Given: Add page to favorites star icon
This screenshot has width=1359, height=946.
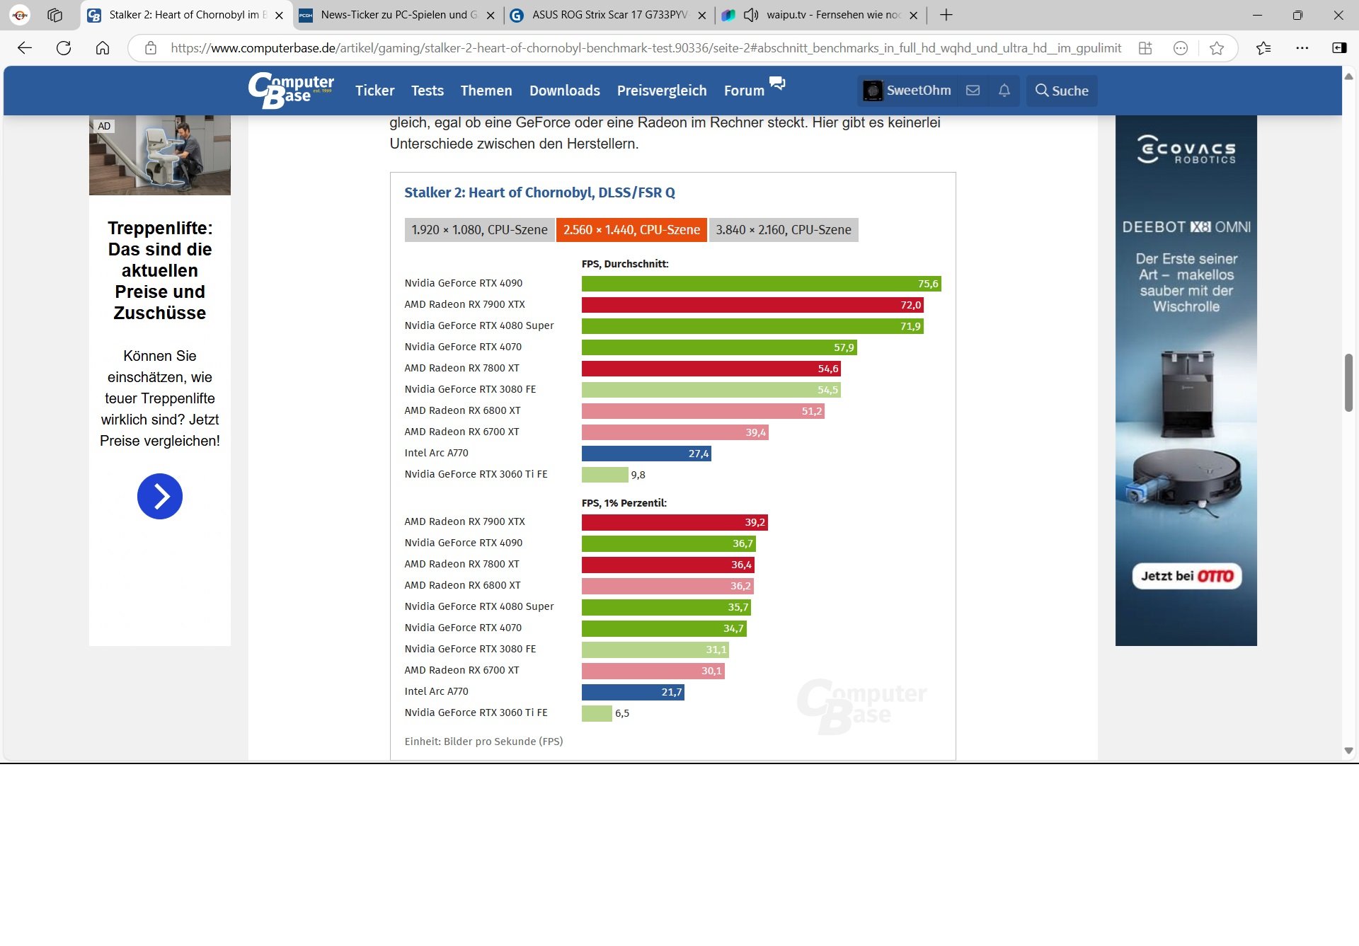Looking at the screenshot, I should [1217, 48].
